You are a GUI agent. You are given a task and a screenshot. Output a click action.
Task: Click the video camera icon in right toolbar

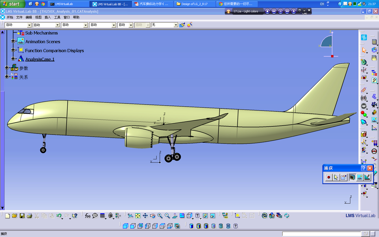374,105
